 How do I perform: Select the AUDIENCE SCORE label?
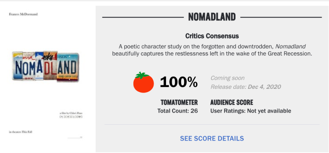(x=232, y=102)
